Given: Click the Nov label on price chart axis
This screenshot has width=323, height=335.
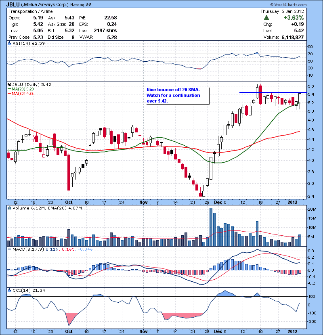Looking at the screenshot, I should coord(143,202).
